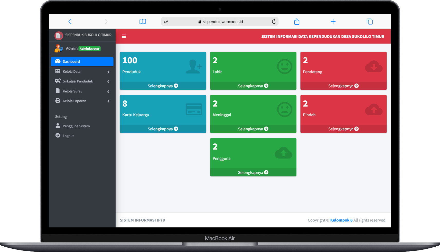Screen dimensions: 440x252
Task: Click Logout in the sidebar
Action: (82, 136)
